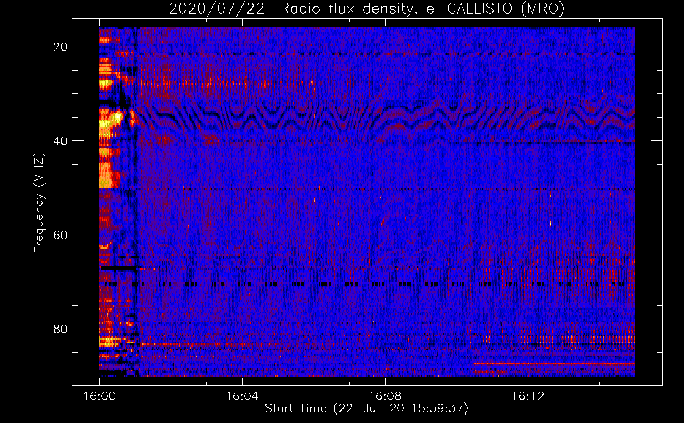The height and width of the screenshot is (423, 684).
Task: Click the 80 MHz frequency tick label
Action: 60,329
